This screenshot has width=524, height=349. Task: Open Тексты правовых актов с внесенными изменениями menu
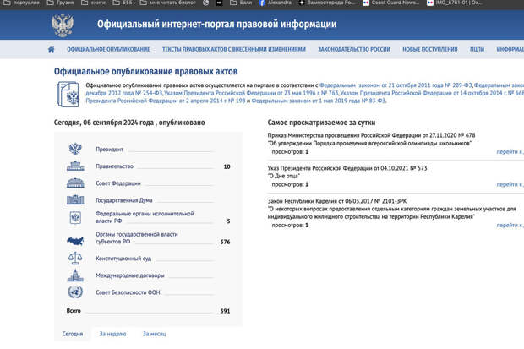[x=234, y=50]
